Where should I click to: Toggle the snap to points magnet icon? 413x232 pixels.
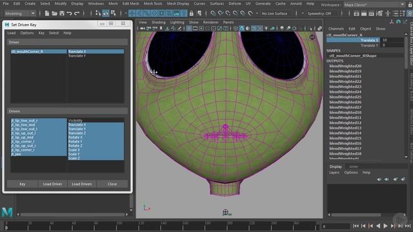coord(228,13)
